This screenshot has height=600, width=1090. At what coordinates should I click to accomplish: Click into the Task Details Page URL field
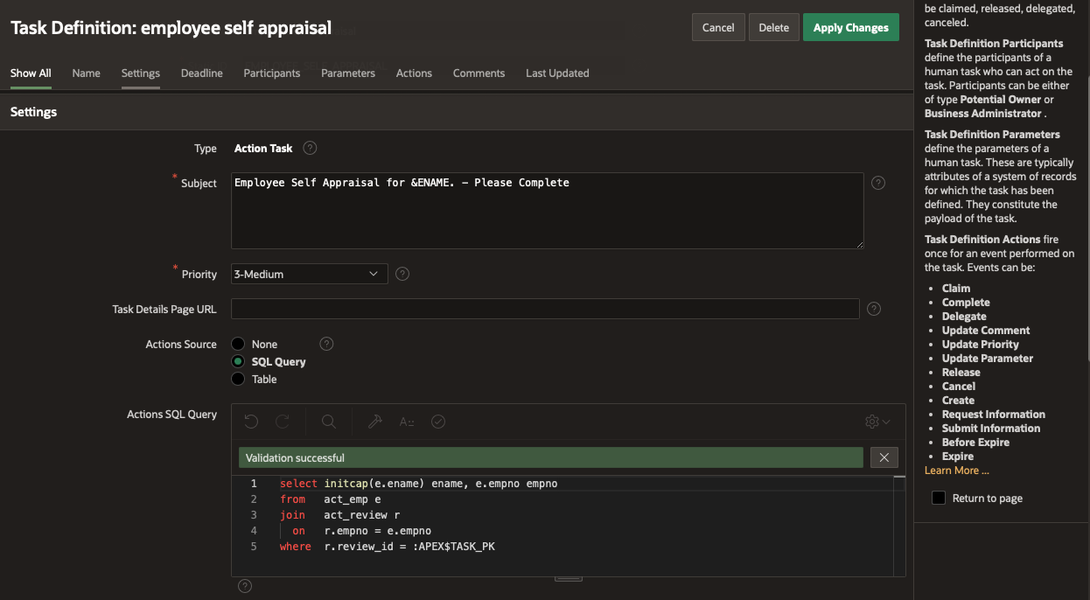coord(544,309)
